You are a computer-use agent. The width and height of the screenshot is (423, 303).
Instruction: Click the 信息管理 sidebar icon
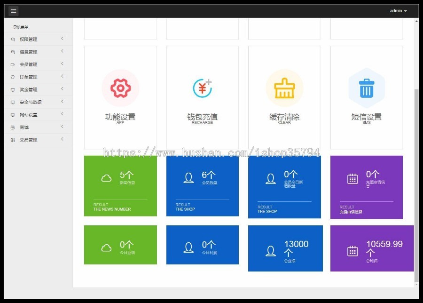point(13,52)
